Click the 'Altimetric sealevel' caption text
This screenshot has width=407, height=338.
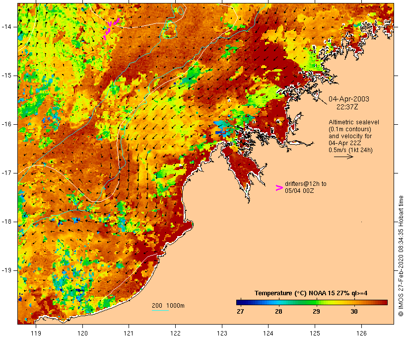(354, 122)
